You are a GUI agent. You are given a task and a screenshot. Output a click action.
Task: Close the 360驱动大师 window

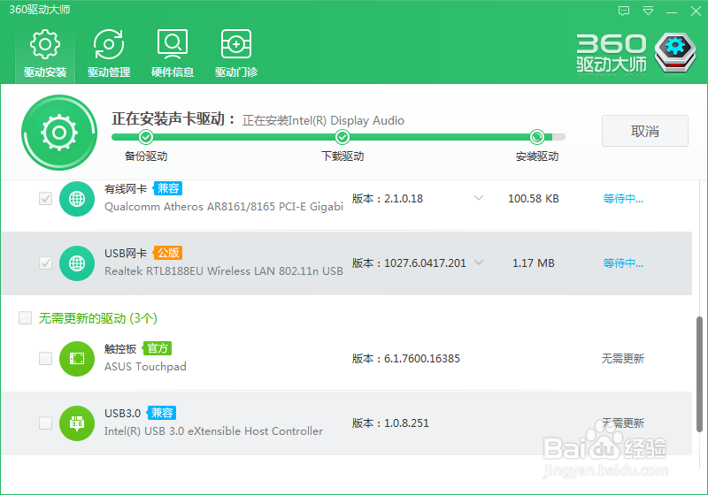pos(696,11)
